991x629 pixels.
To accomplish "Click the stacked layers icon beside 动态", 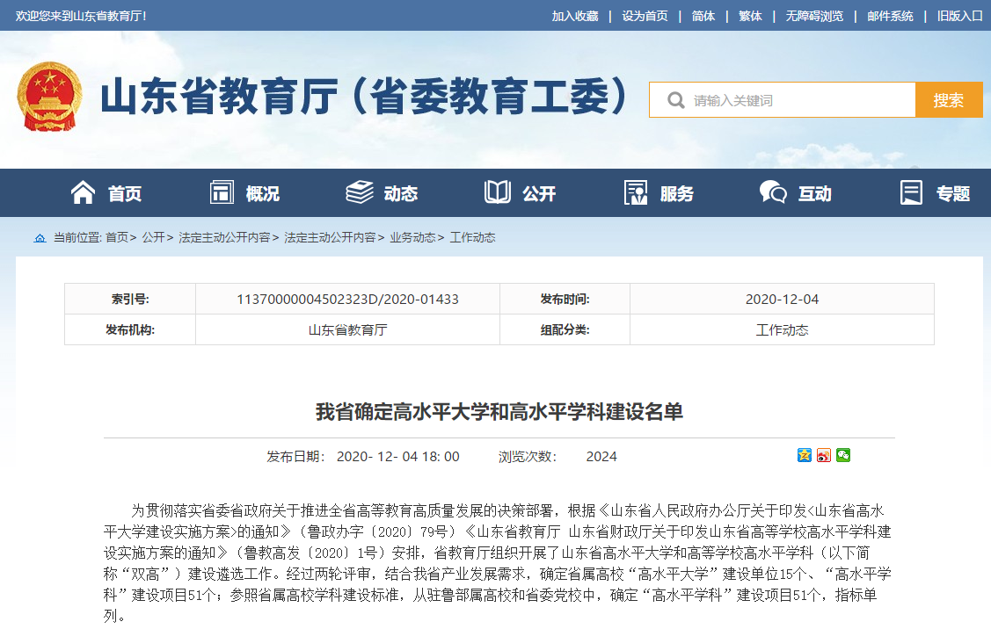I will click(x=359, y=193).
